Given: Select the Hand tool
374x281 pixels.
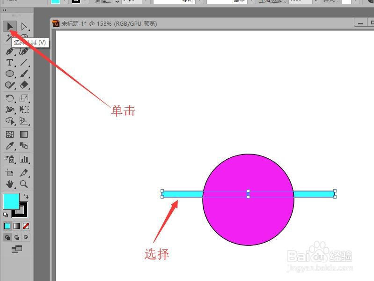Looking at the screenshot, I should (x=10, y=184).
